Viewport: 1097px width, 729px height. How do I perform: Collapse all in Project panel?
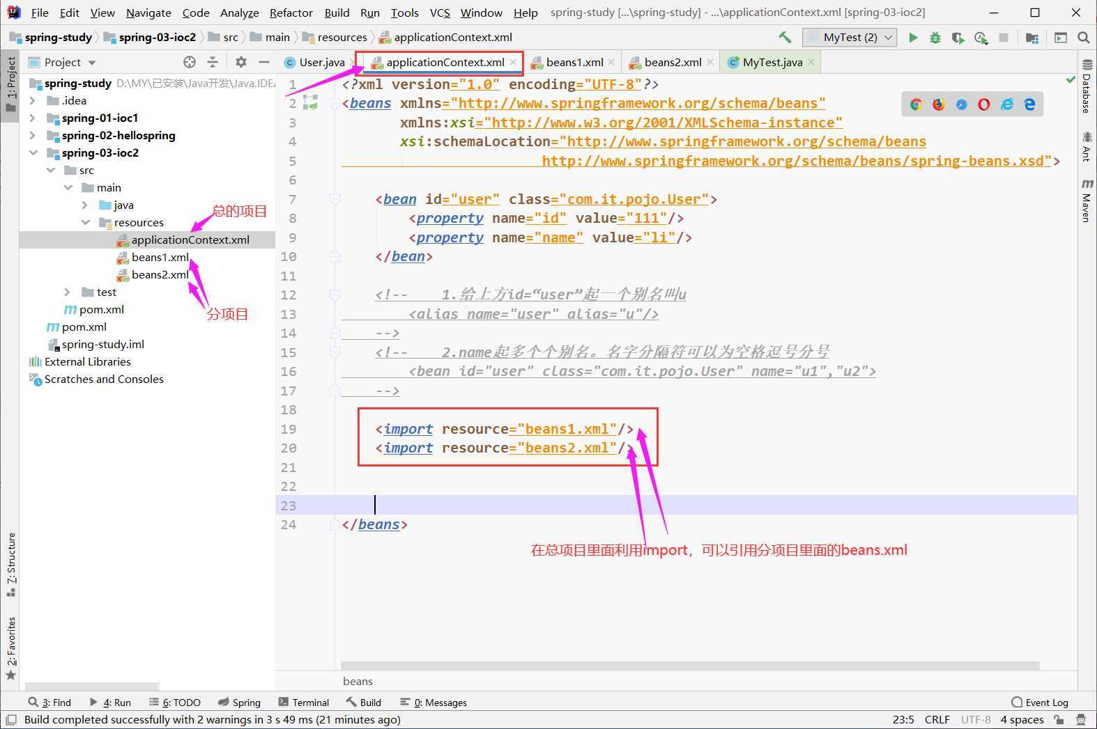(x=213, y=62)
